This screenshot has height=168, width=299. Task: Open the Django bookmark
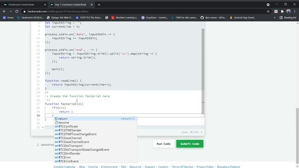click(60, 18)
